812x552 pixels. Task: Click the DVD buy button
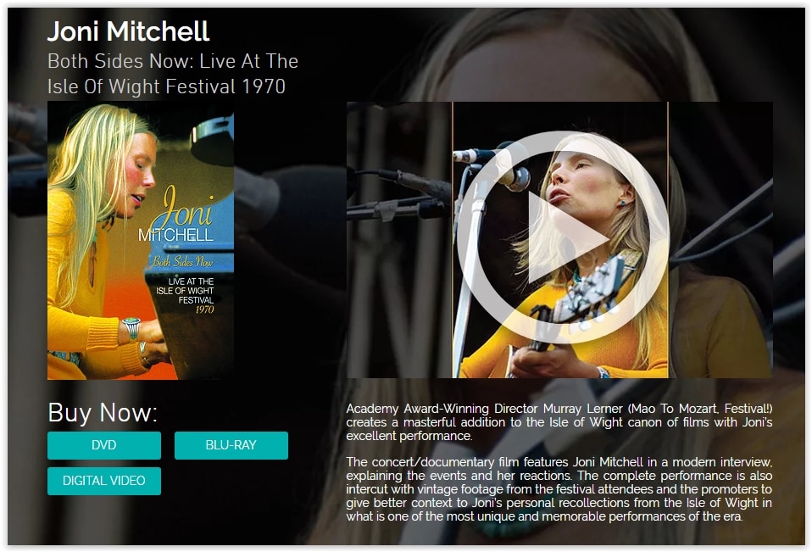104,445
